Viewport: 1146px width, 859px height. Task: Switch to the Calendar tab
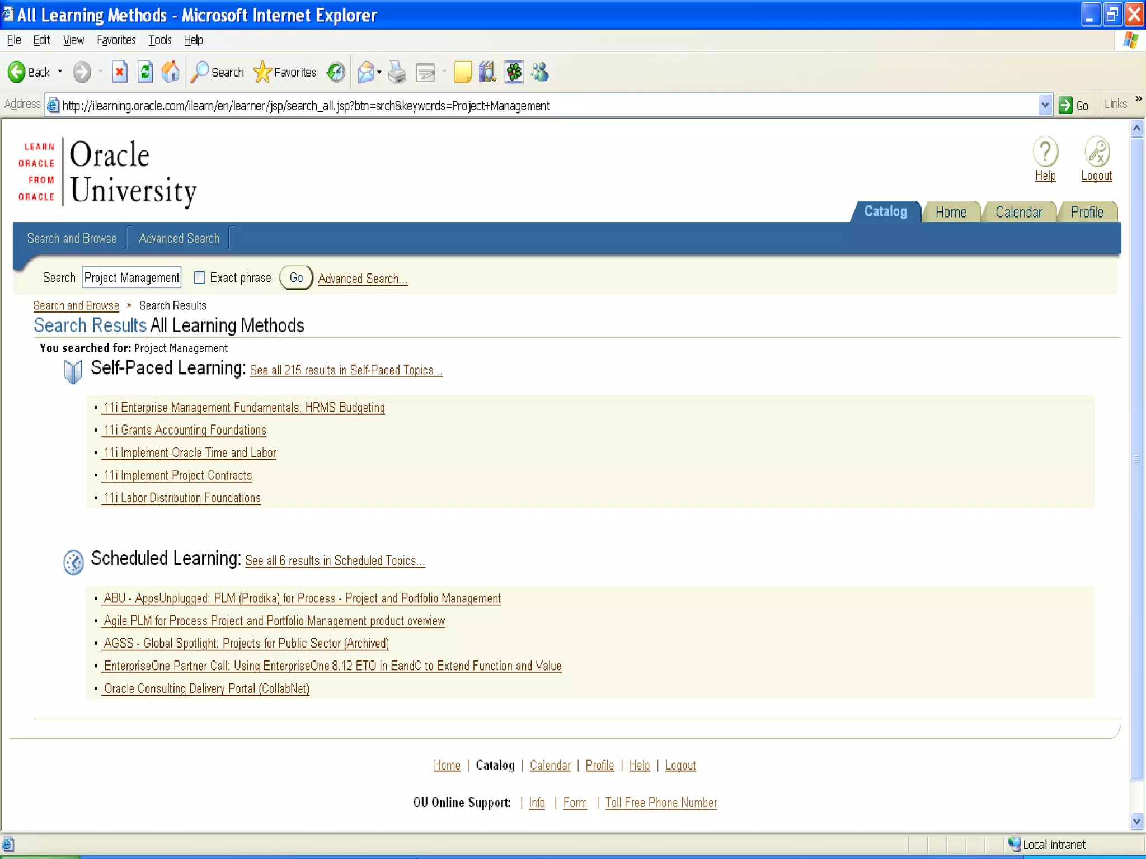[x=1018, y=213]
